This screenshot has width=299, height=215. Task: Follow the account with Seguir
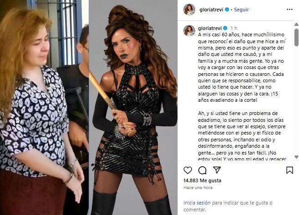pos(241,10)
